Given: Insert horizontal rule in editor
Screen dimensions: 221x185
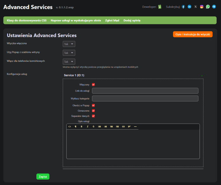Looking at the screenshot, I should [135, 127].
